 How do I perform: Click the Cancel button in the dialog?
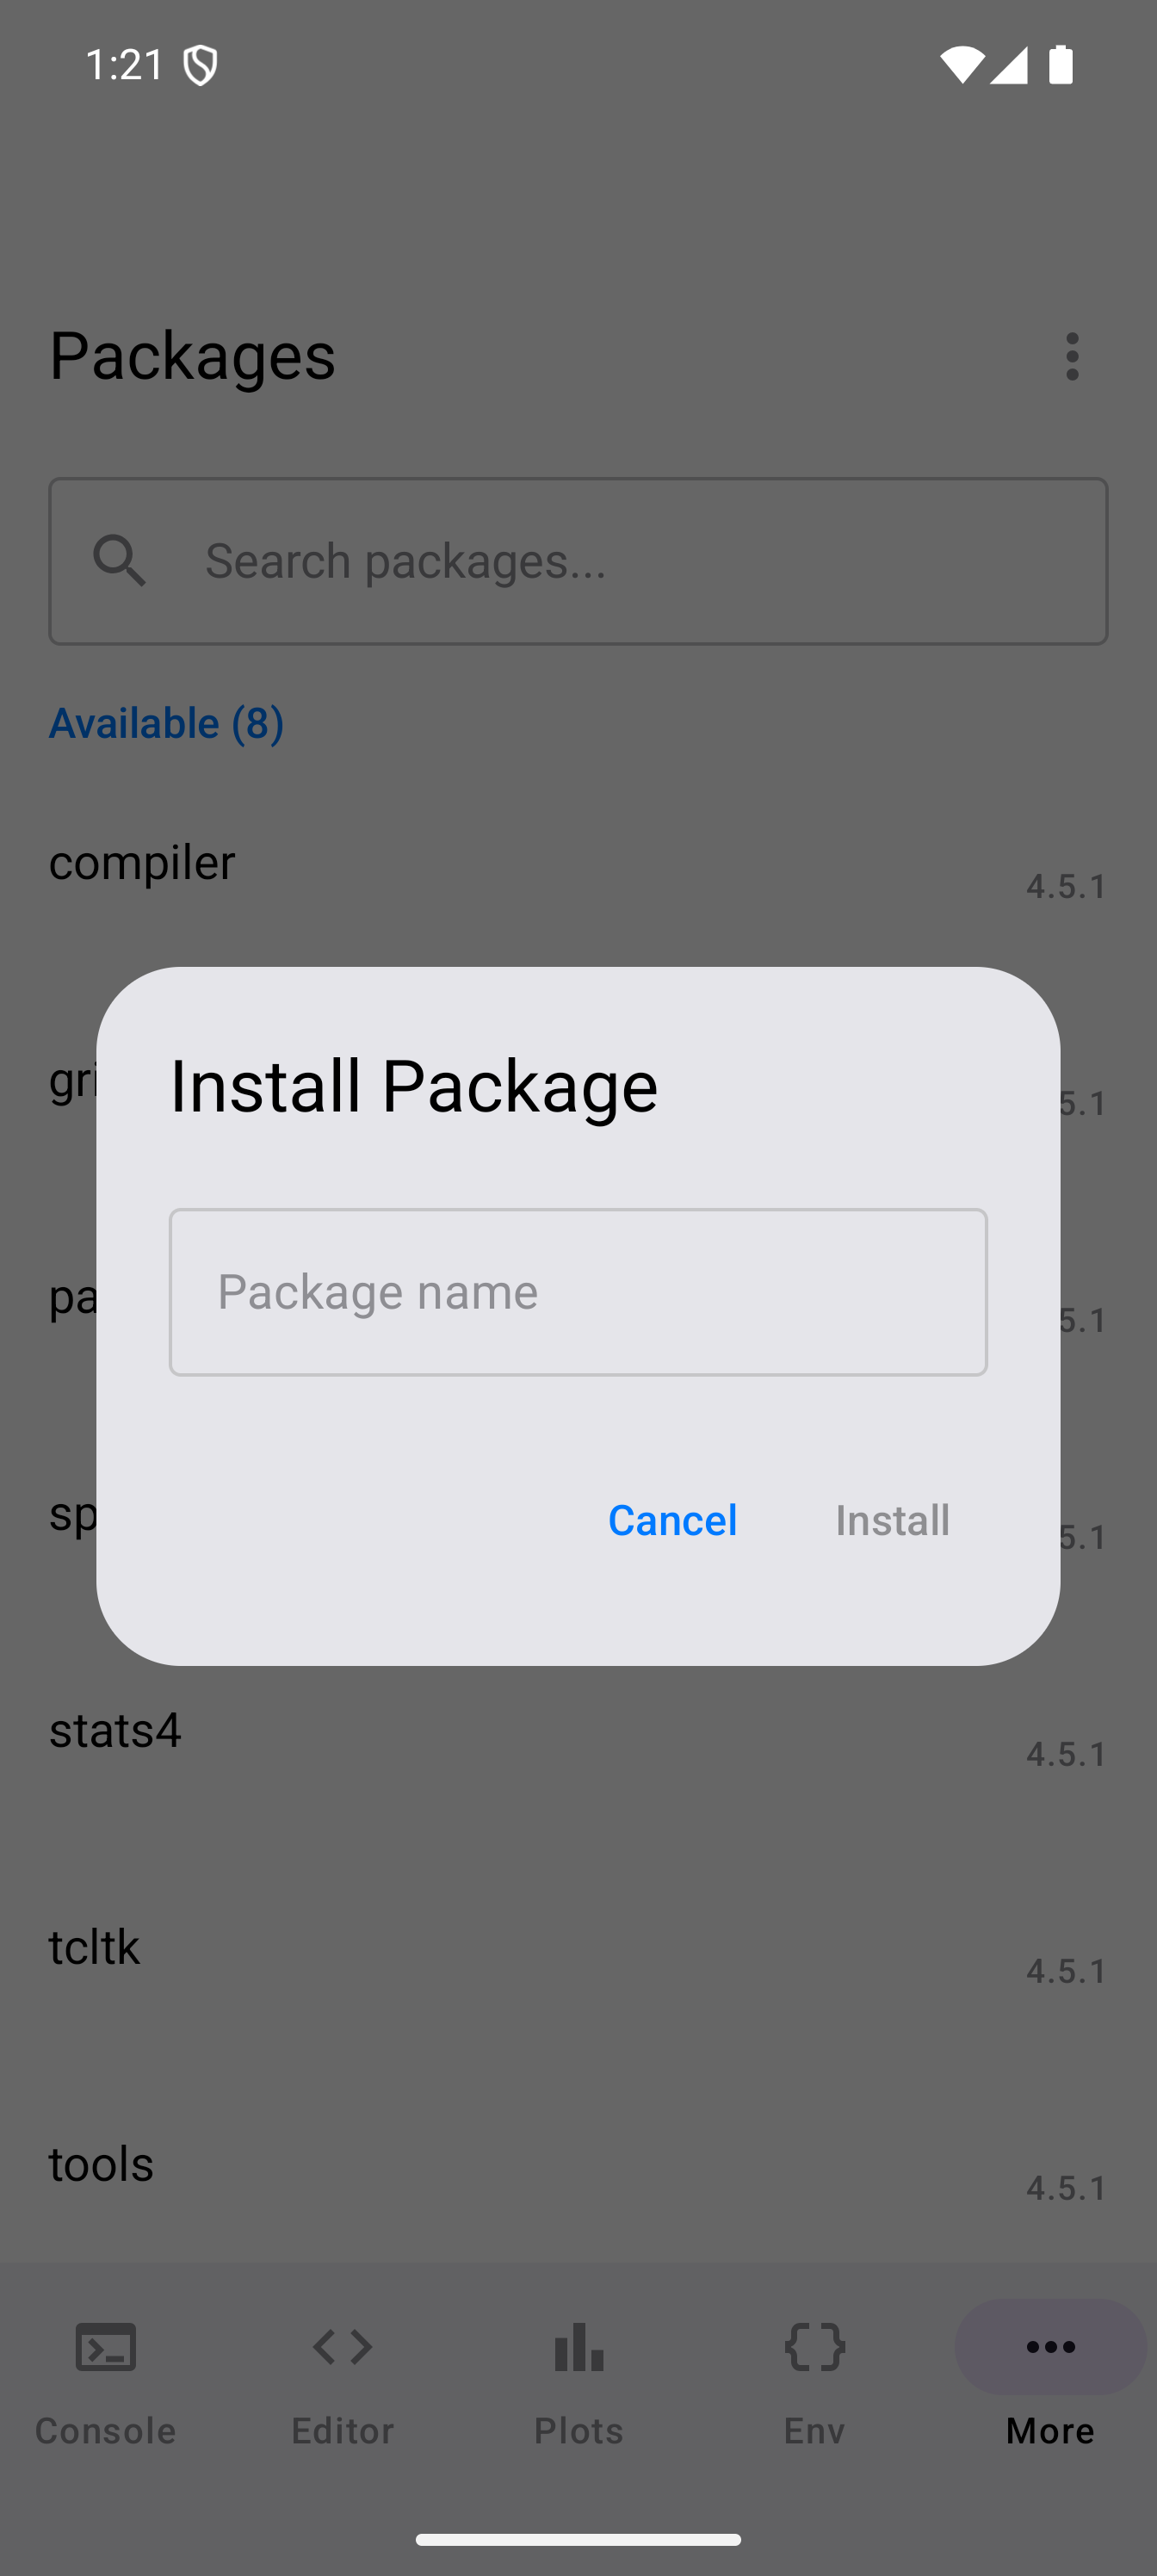click(x=673, y=1520)
